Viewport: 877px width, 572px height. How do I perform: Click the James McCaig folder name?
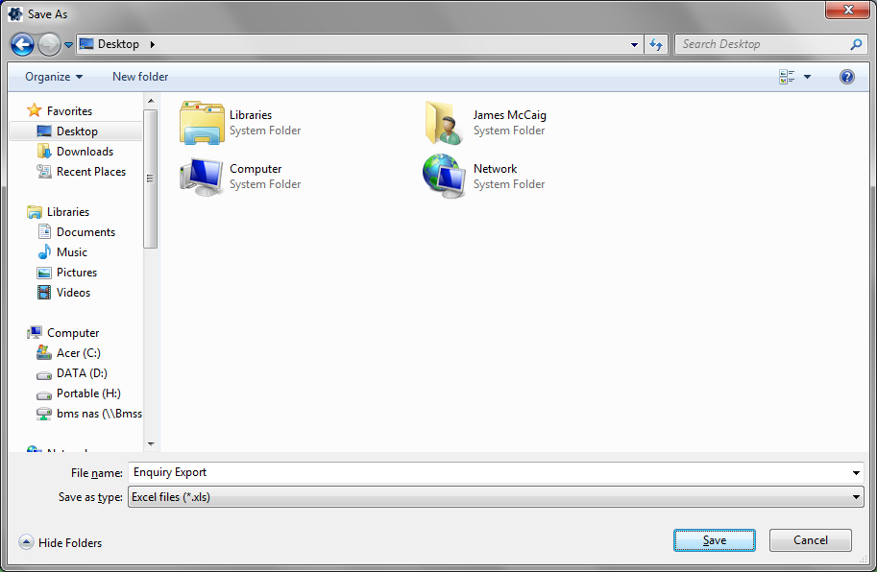(x=509, y=115)
